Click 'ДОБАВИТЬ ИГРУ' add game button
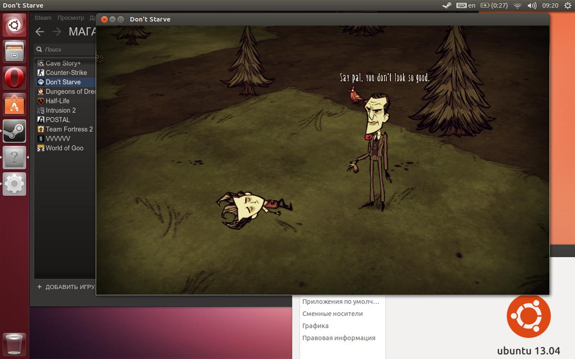 66,287
